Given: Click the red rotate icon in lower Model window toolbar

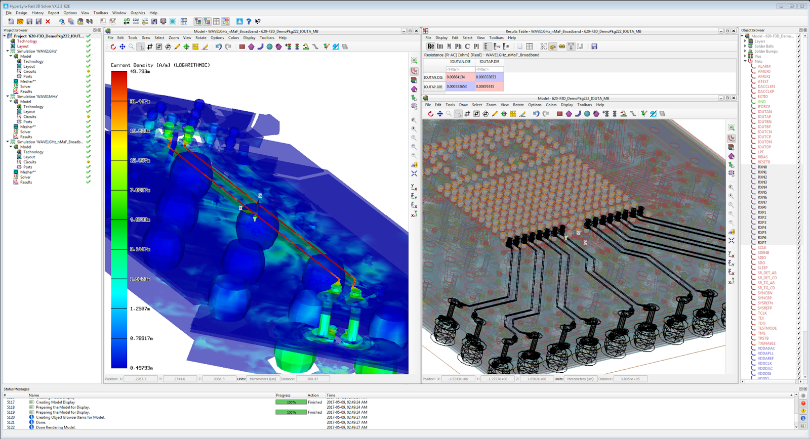Looking at the screenshot, I should coord(431,114).
